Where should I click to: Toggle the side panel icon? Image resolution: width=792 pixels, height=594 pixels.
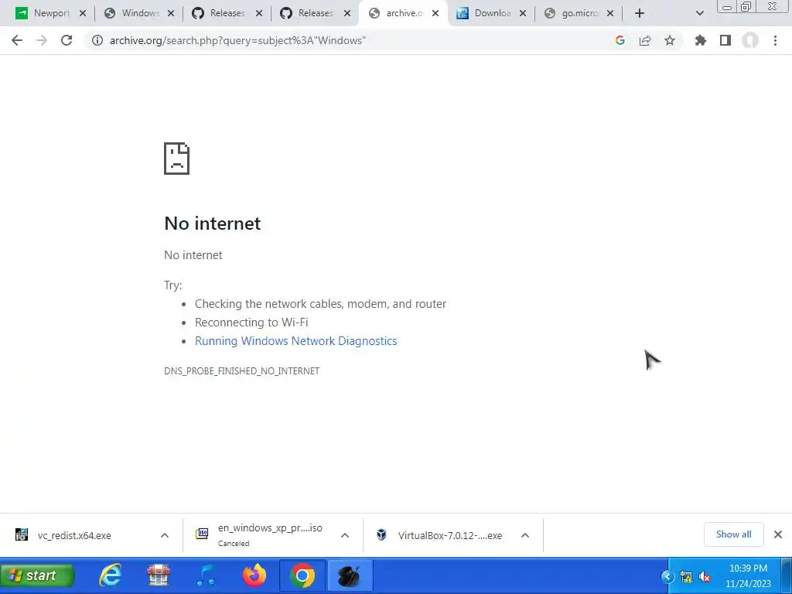[725, 40]
